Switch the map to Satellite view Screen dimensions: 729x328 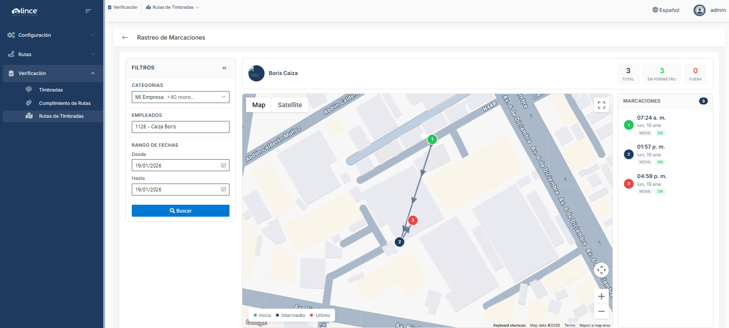[289, 105]
